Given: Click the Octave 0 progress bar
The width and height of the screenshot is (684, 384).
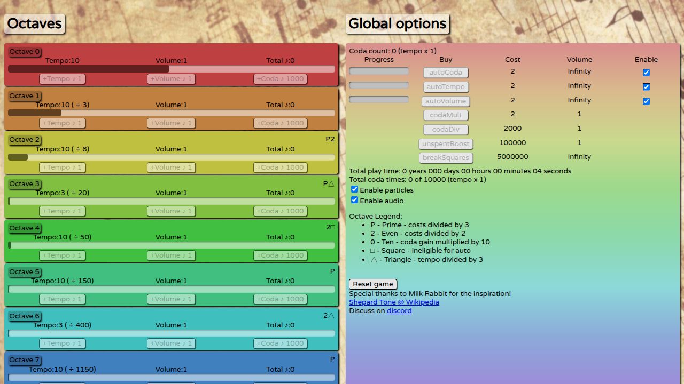Looking at the screenshot, I should click(172, 69).
